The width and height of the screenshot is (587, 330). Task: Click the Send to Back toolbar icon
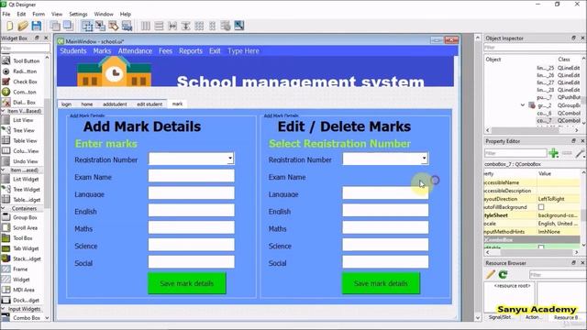55,26
